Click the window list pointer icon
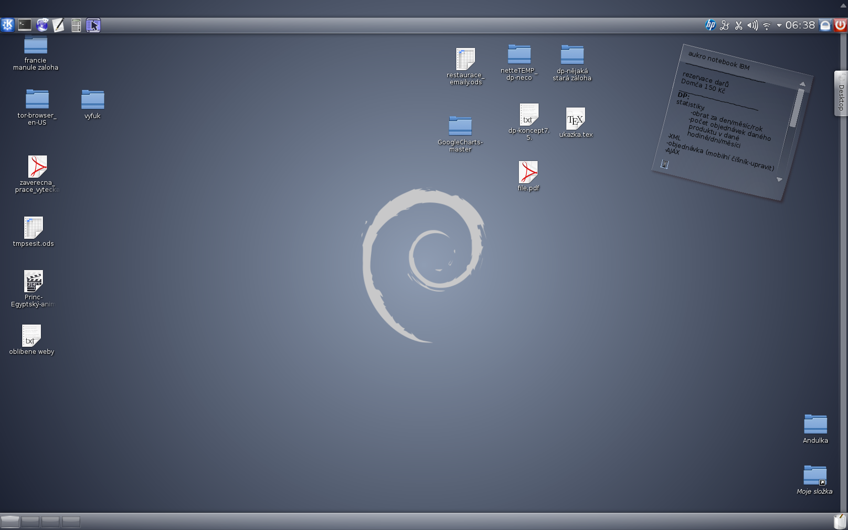The image size is (848, 530). coord(93,25)
